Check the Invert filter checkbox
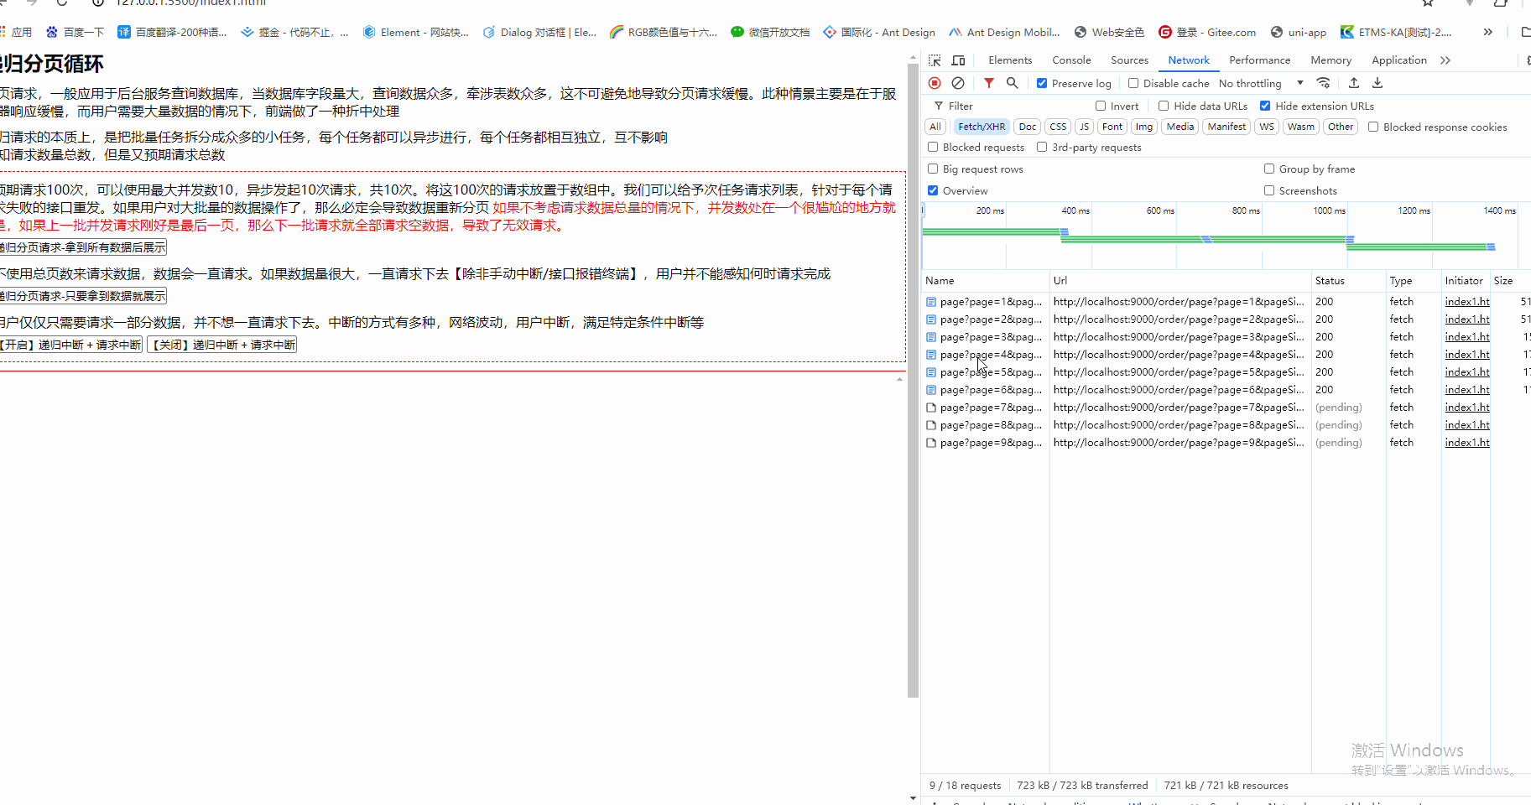 tap(1101, 106)
